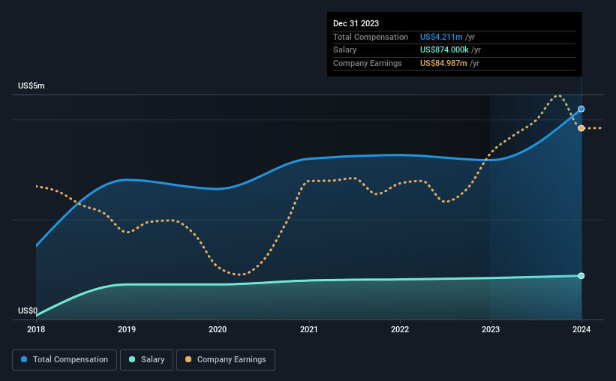Click the Company Earnings label in tooltip
This screenshot has width=616, height=381.
click(368, 63)
